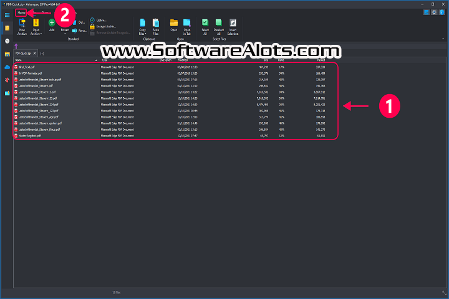
Task: Click the red tools sidebar icon
Action: [7, 80]
